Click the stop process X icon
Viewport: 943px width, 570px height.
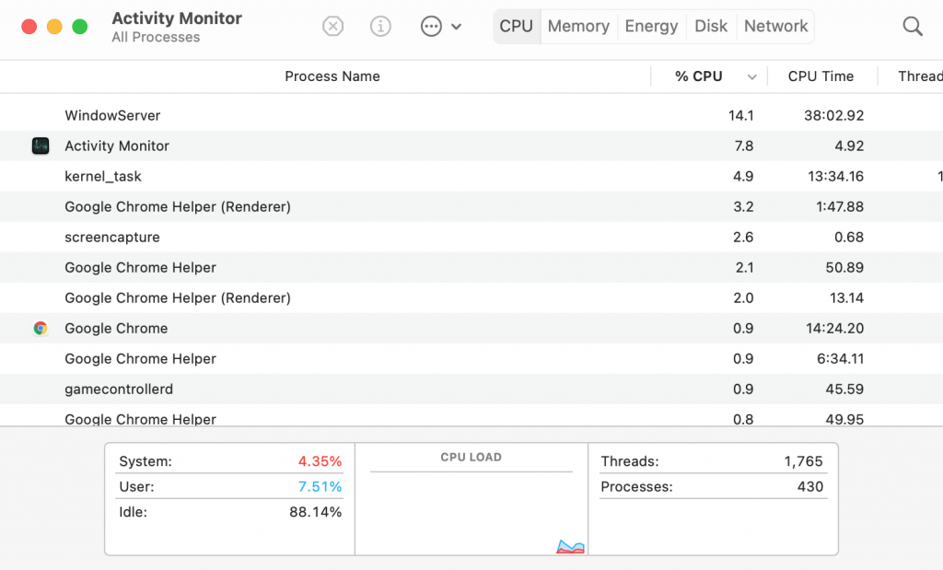tap(332, 26)
